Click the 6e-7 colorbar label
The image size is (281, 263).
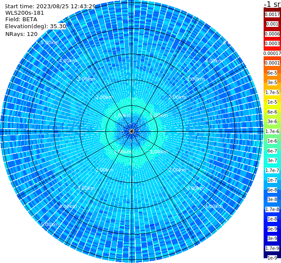pos(272,151)
